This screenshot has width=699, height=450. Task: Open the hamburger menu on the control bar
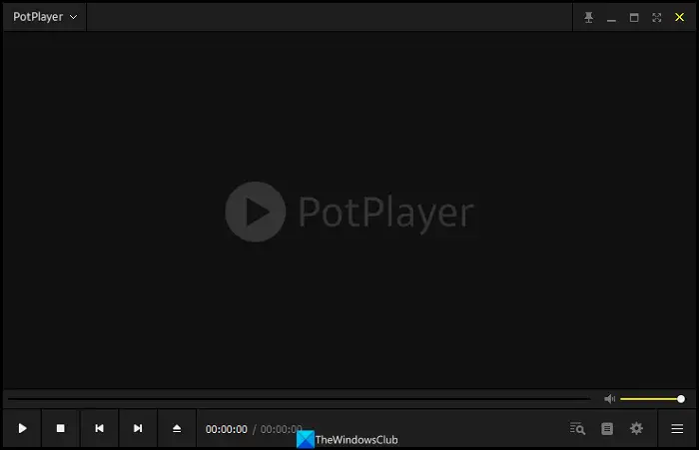(677, 429)
